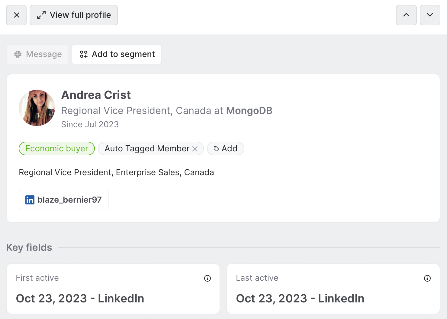447x319 pixels.
Task: Click Andrea Crist's profile photo
Action: click(37, 108)
